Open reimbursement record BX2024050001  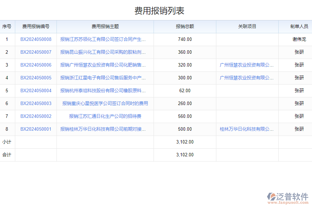pos(36,129)
